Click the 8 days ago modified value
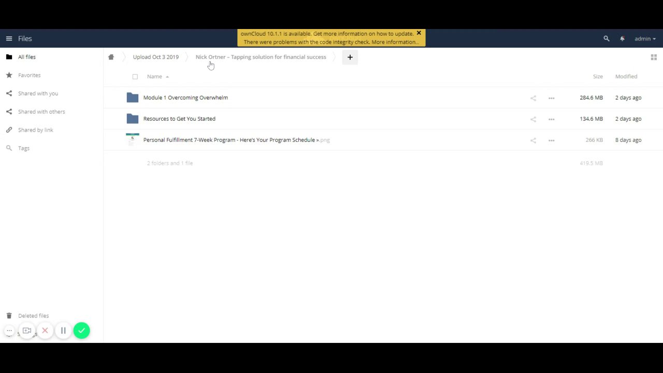 (628, 140)
